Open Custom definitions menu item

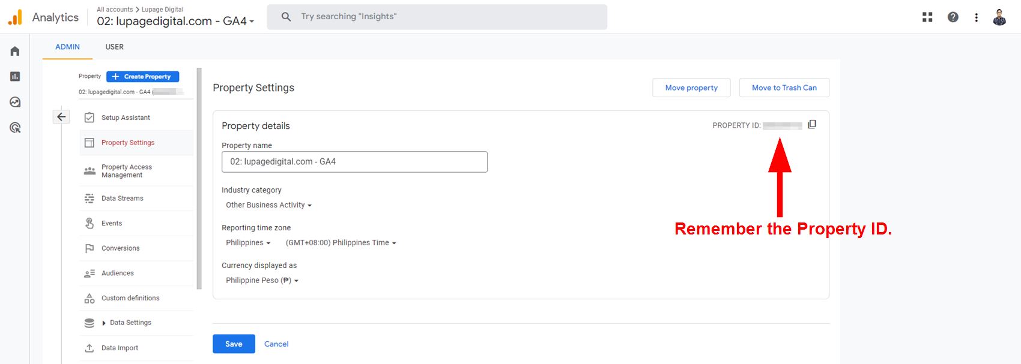point(136,298)
